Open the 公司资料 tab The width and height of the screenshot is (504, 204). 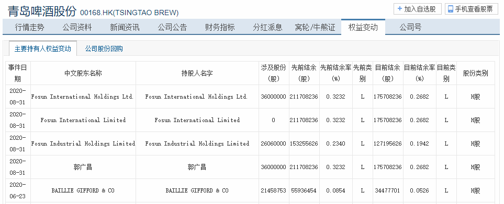tap(77, 28)
